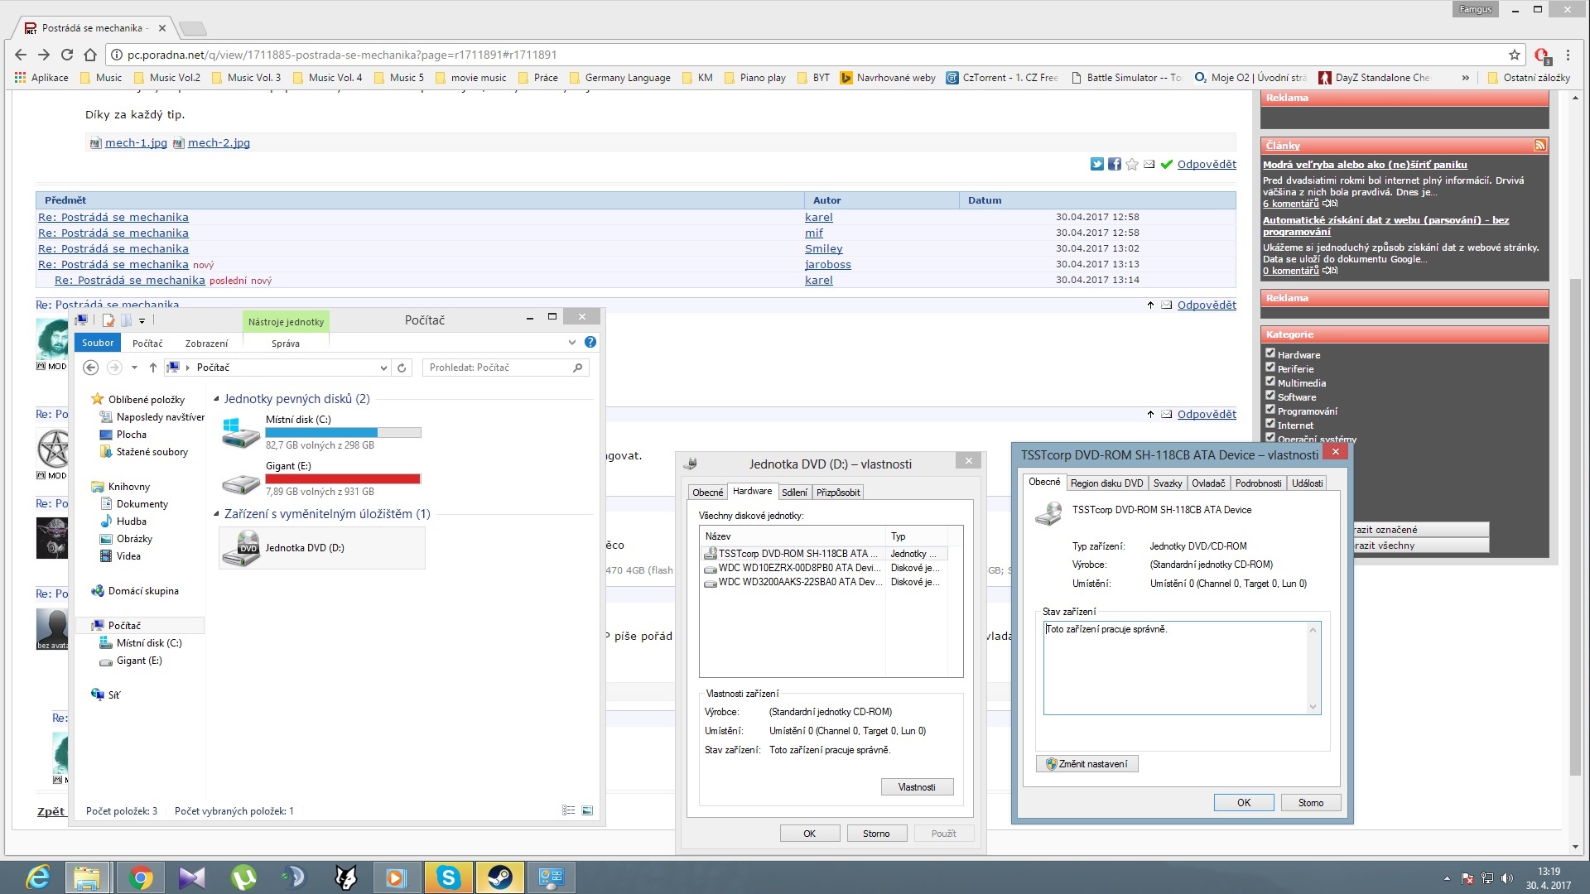Open Steam from the taskbar
The height and width of the screenshot is (894, 1590).
pos(499,877)
